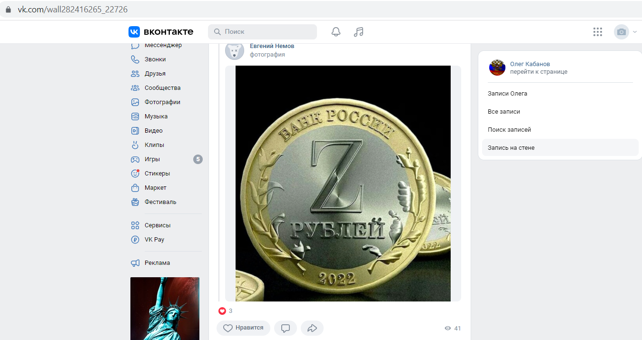Click the eye views counter
Viewport: 642px width, 340px height.
[x=453, y=329]
